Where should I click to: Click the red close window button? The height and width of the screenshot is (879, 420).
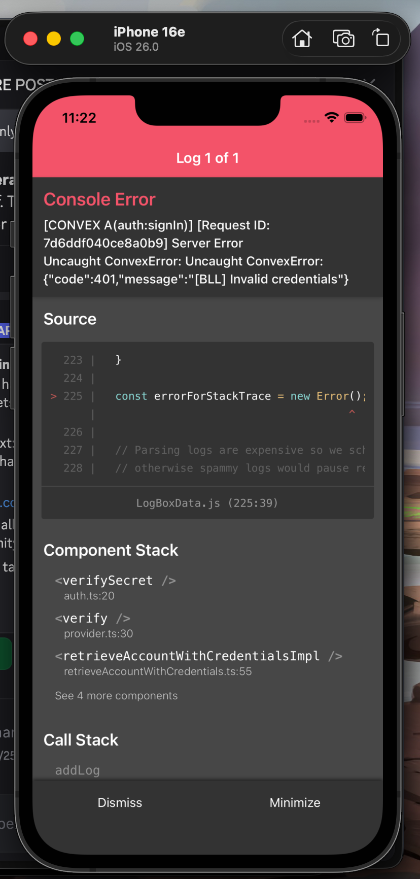pos(30,39)
